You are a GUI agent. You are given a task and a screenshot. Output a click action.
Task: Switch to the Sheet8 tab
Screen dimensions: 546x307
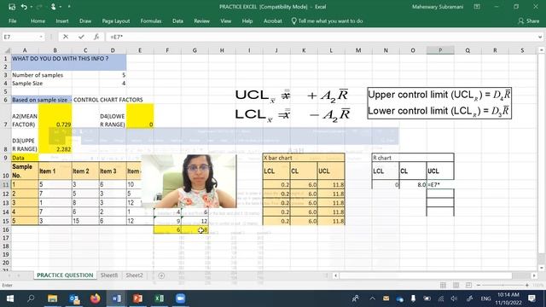click(x=109, y=275)
